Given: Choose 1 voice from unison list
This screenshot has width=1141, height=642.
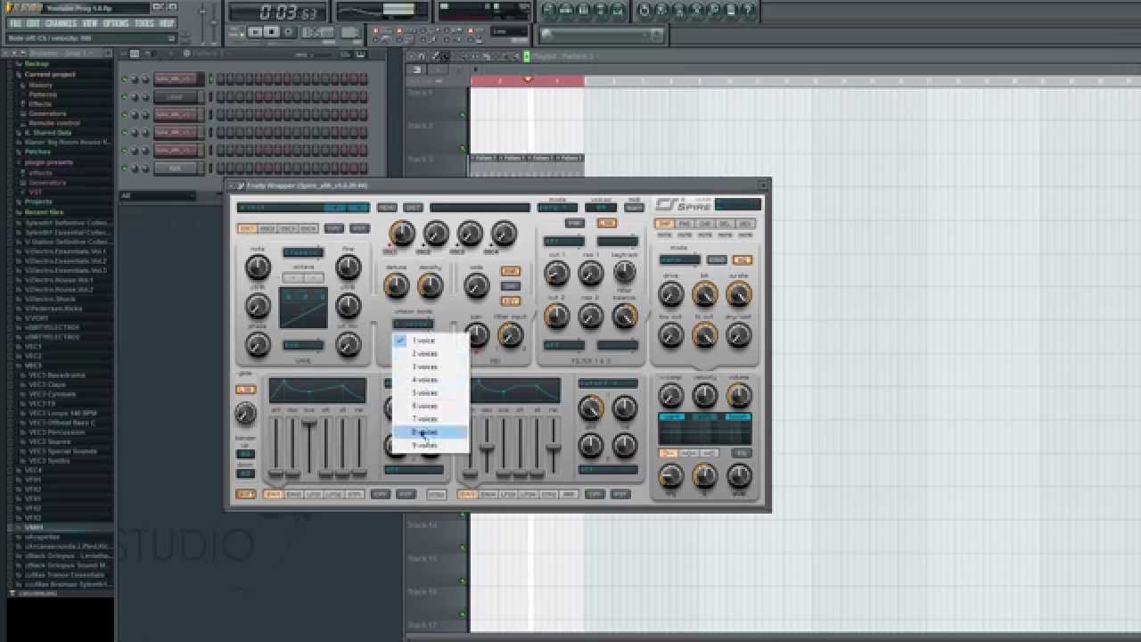Looking at the screenshot, I should 431,341.
